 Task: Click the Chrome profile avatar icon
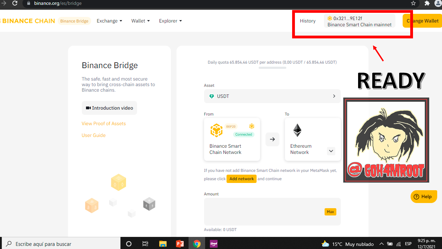click(438, 3)
